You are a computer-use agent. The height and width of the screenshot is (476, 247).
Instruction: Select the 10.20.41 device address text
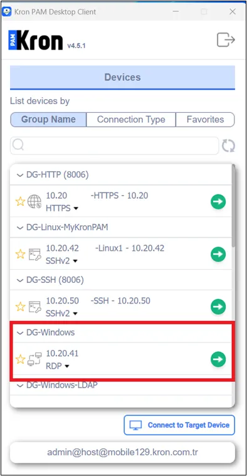(62, 353)
